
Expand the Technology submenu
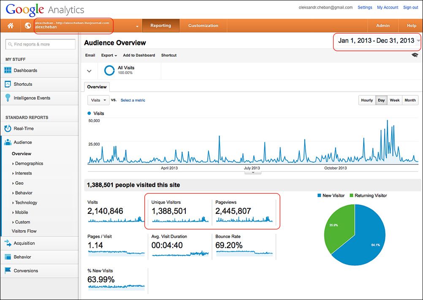click(x=24, y=202)
